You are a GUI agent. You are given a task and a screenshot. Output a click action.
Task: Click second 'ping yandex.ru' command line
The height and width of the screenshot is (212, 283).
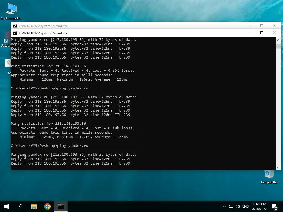point(49,146)
